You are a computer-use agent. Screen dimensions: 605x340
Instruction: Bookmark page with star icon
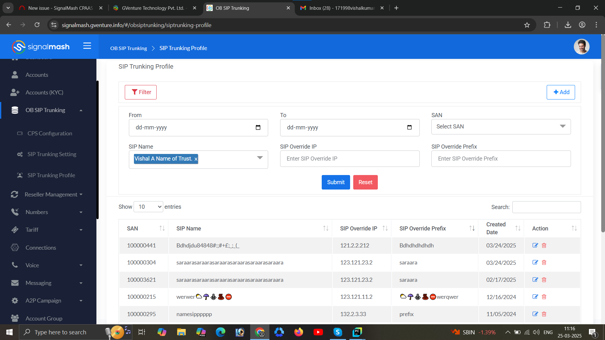pyautogui.click(x=527, y=25)
